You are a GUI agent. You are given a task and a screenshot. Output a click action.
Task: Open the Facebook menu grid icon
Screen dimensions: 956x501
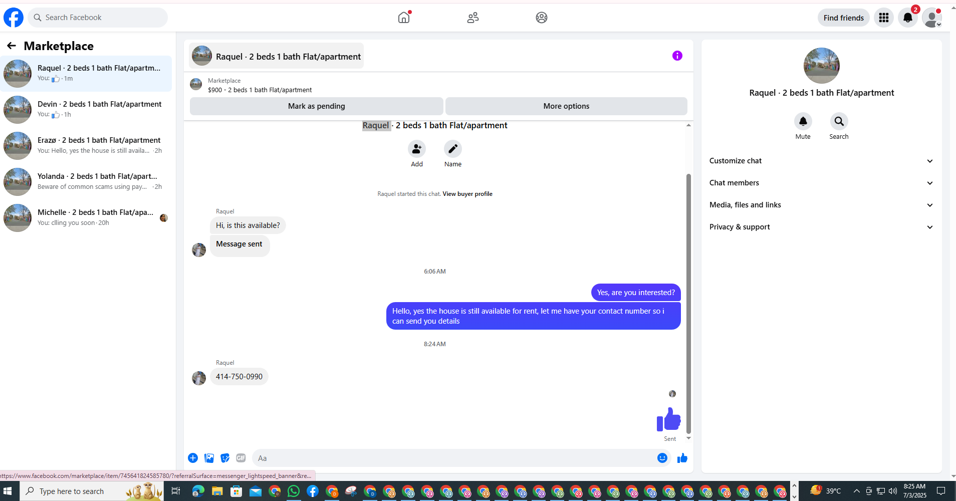pos(884,18)
